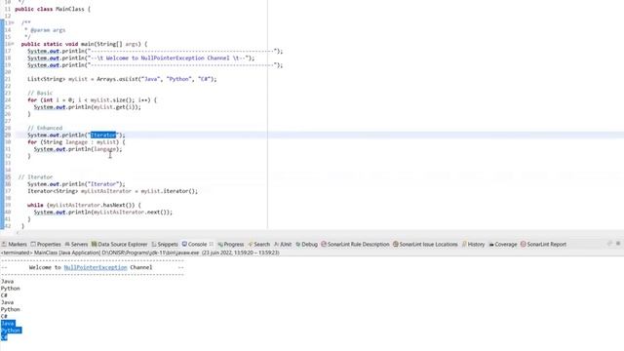The height and width of the screenshot is (351, 624).
Task: Switch to the Search tab
Action: pos(258,244)
